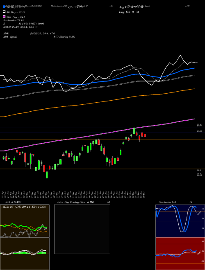The width and height of the screenshot is (205, 270).
Task: Click the '30 Day - 28.12' legend label
Action: click(16, 12)
